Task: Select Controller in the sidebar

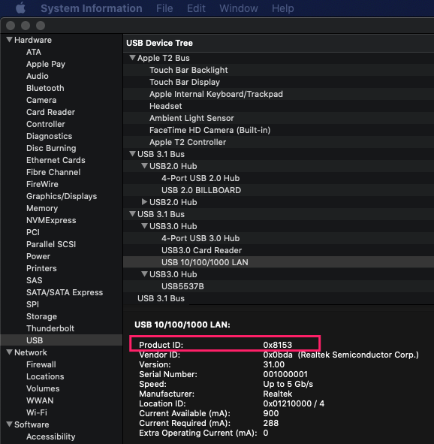Action: point(46,124)
